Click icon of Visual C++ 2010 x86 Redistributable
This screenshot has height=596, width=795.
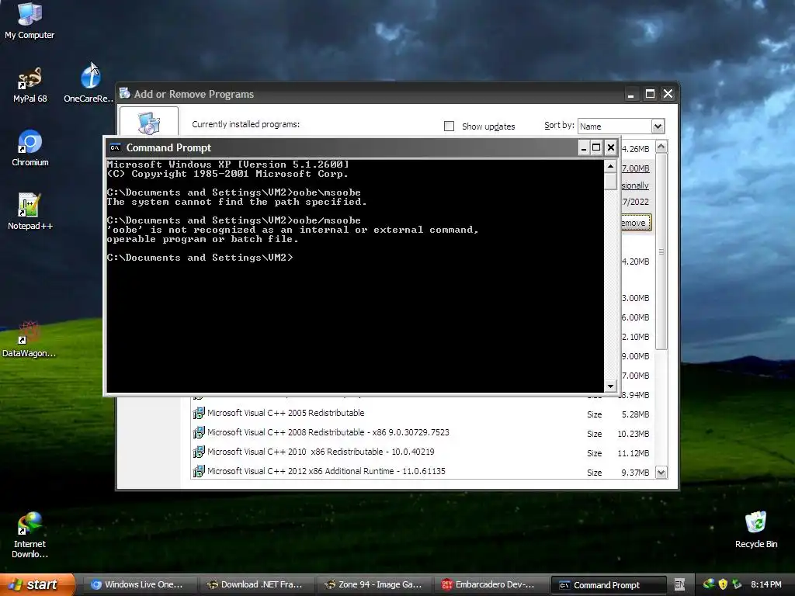pyautogui.click(x=199, y=452)
